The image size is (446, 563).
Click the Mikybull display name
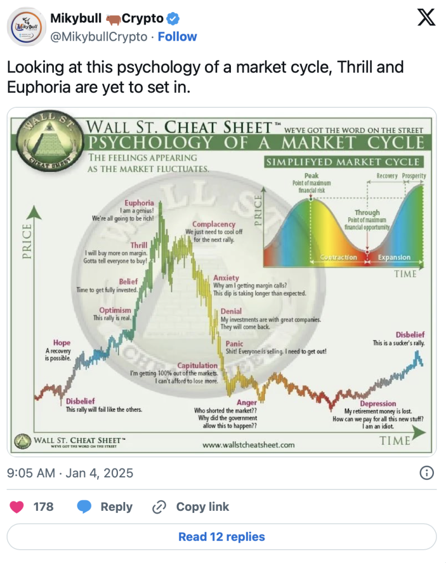76,19
